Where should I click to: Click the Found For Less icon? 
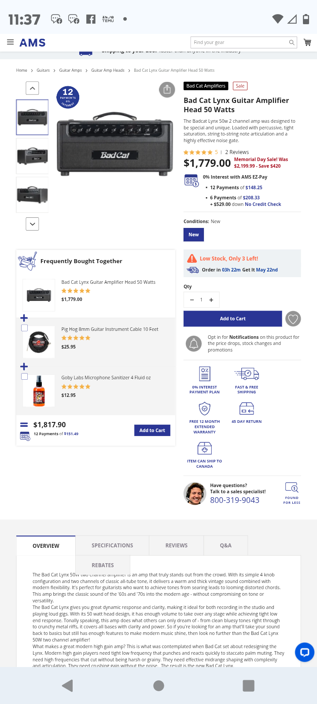point(292,493)
